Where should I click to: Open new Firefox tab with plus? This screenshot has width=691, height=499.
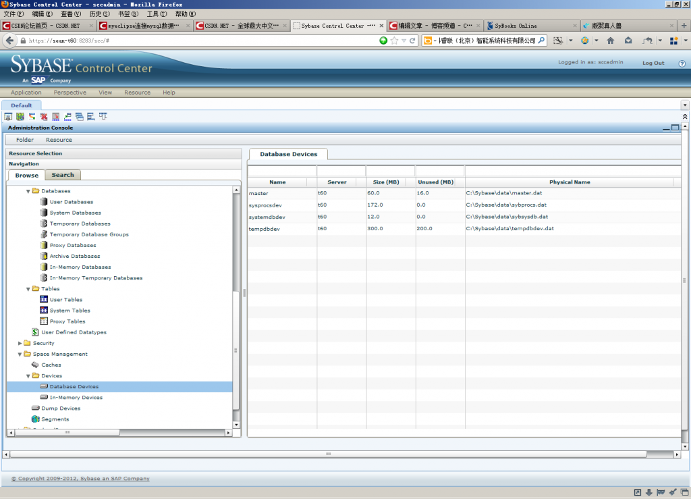(684, 26)
